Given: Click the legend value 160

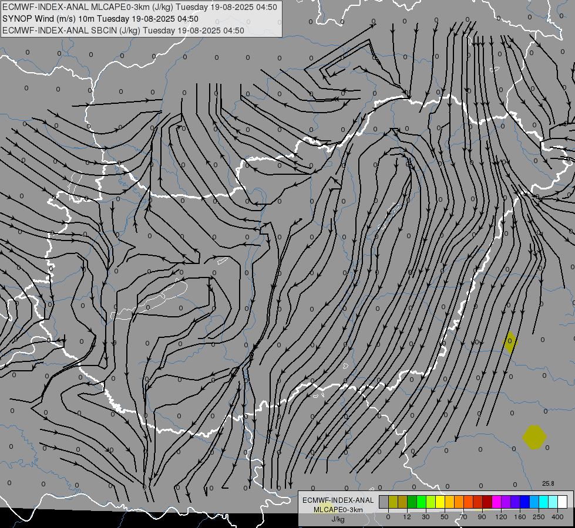Looking at the screenshot, I should (520, 517).
